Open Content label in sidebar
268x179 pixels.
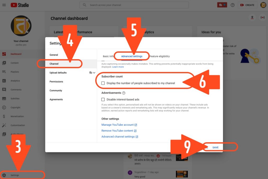(15, 63)
